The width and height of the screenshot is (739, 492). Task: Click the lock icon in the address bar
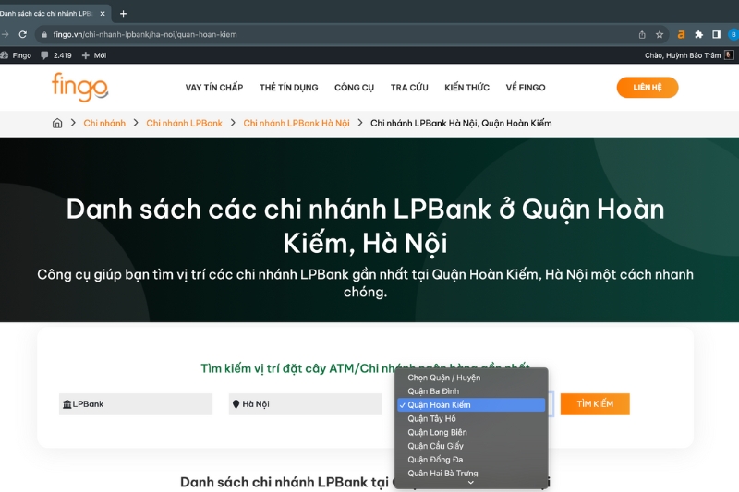coord(44,34)
